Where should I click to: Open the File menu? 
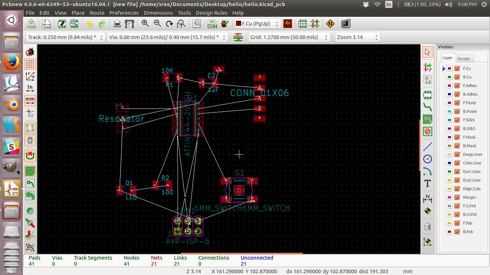tap(30, 13)
